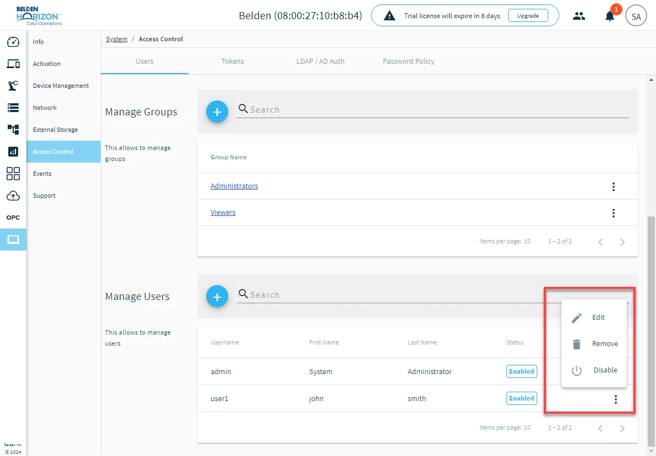The width and height of the screenshot is (656, 456).
Task: Open the dashboard gauge icon in the sidebar
Action: coord(13,42)
